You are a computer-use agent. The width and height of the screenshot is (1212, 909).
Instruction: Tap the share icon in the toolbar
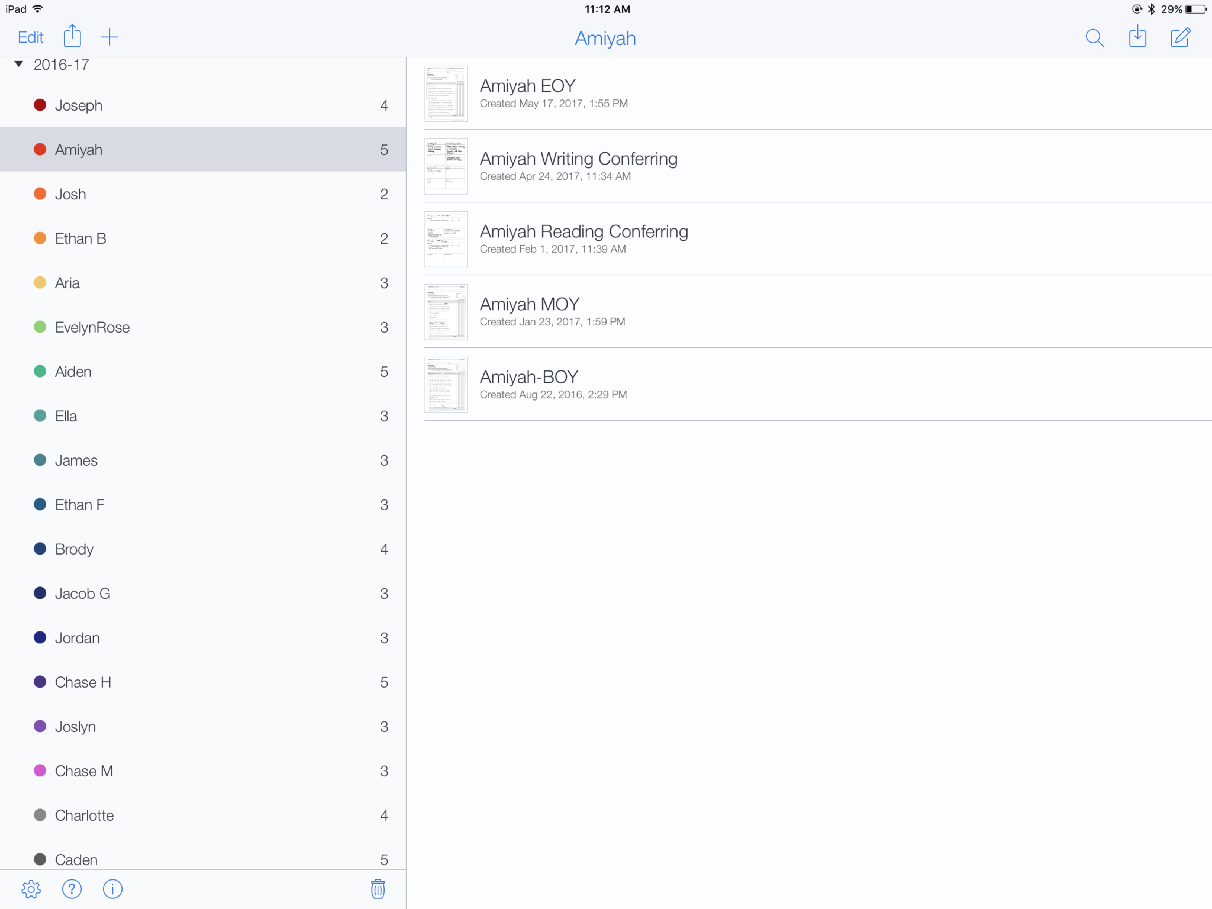72,36
